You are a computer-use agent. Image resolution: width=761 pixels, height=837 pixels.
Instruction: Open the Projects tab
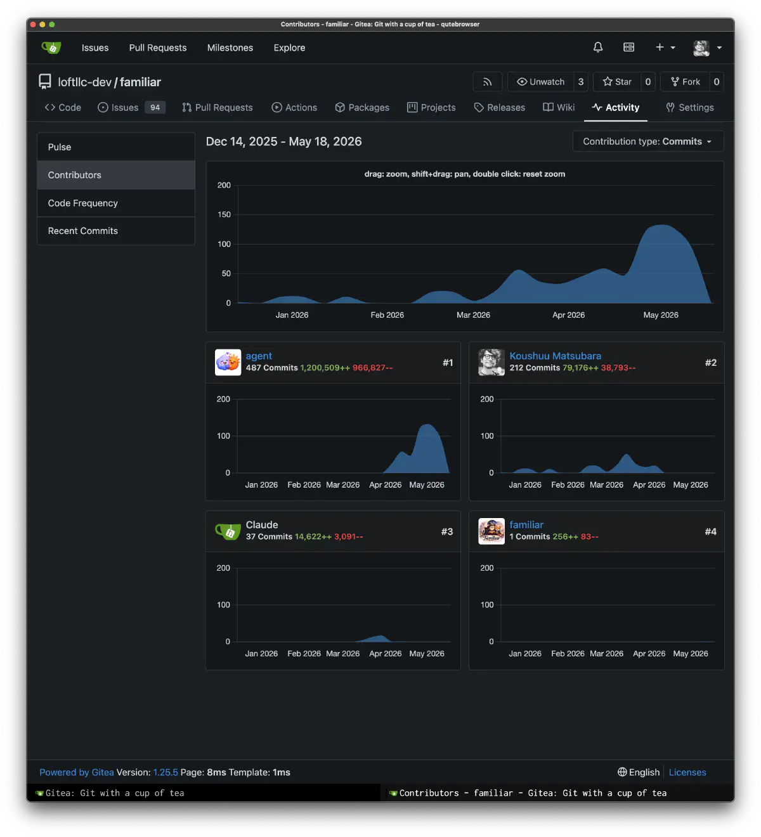[x=431, y=108]
